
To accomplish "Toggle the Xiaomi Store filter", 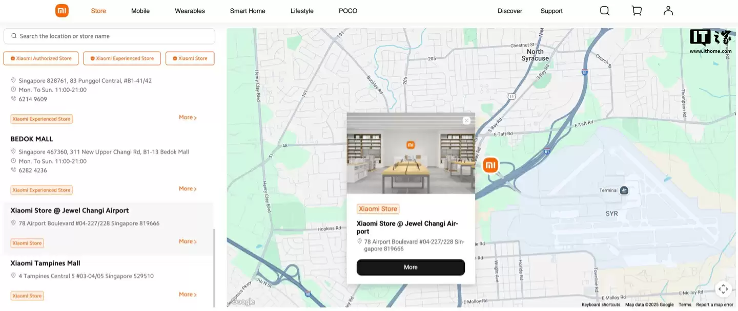I will click(190, 58).
